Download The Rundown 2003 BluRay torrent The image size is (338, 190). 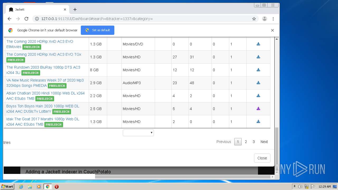[x=258, y=70]
